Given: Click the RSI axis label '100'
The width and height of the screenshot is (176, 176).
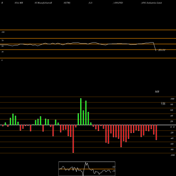Looking at the screenshot, I should (x=3, y=32).
